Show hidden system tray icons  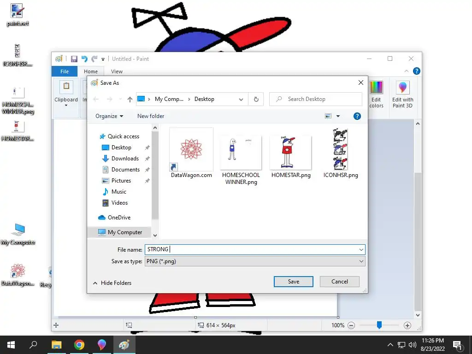(390, 345)
